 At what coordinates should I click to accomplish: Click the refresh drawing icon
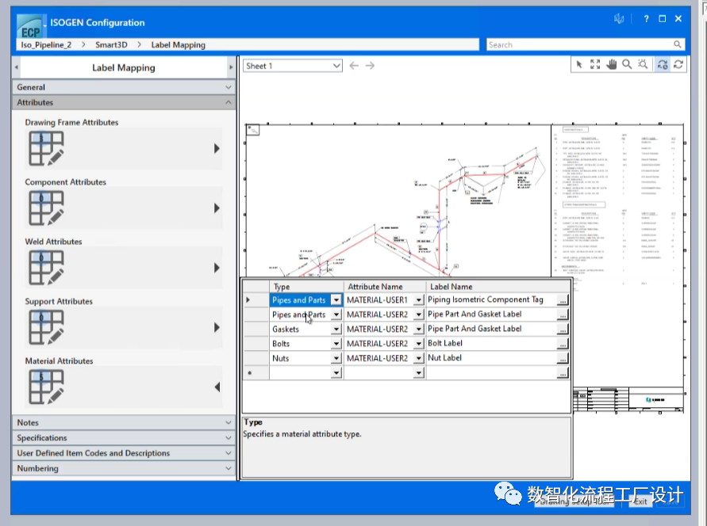coord(678,65)
